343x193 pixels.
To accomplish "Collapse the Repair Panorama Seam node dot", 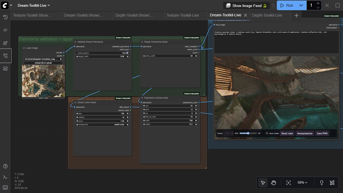I will [x=142, y=42].
